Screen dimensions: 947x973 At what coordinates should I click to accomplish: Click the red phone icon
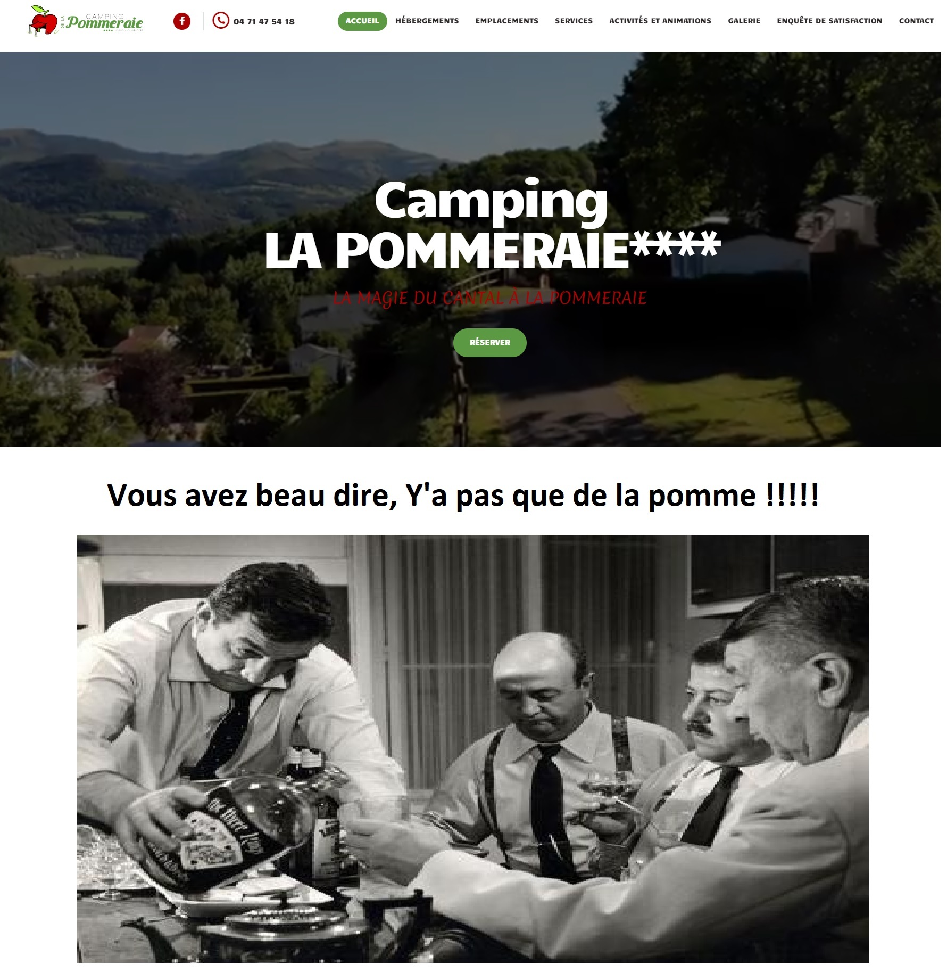click(x=220, y=21)
